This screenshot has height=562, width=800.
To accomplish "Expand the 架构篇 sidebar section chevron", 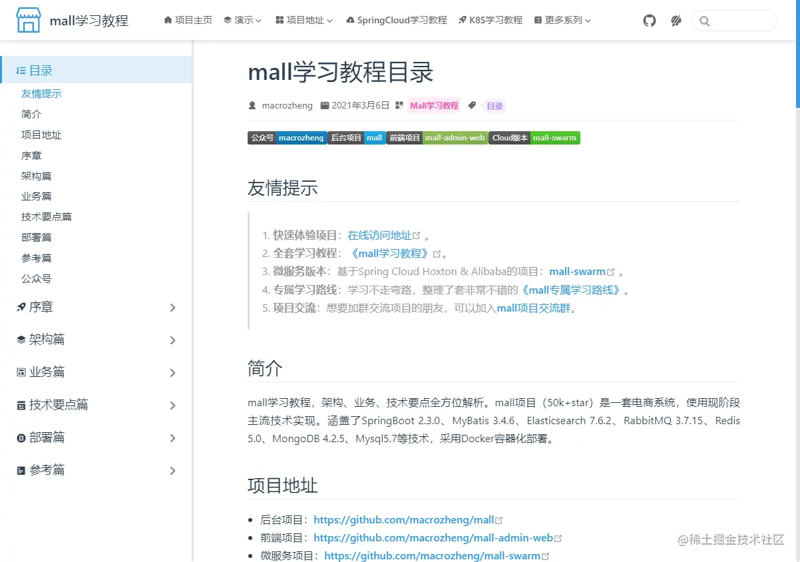I will pyautogui.click(x=173, y=340).
